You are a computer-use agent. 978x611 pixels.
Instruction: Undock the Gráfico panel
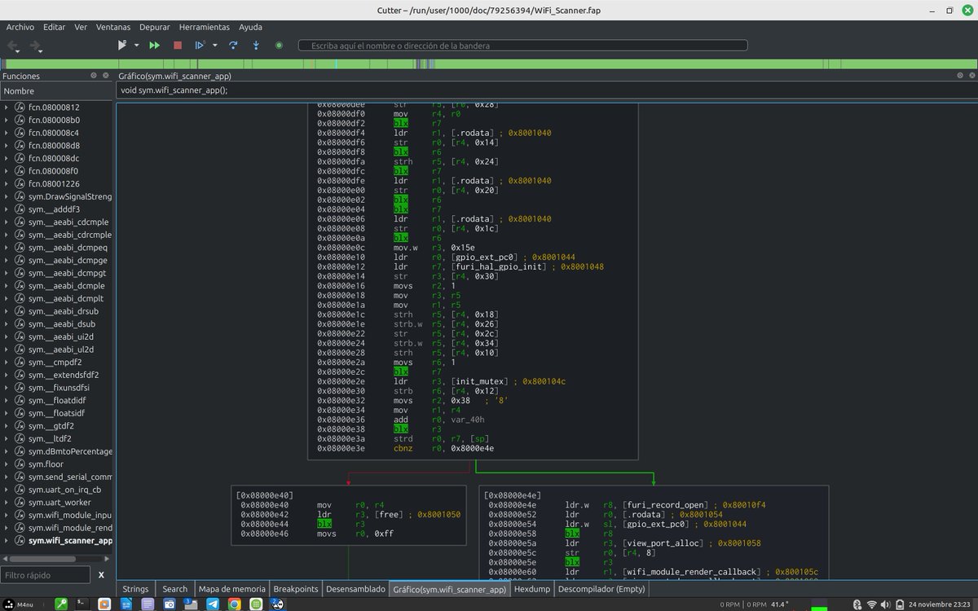(958, 76)
